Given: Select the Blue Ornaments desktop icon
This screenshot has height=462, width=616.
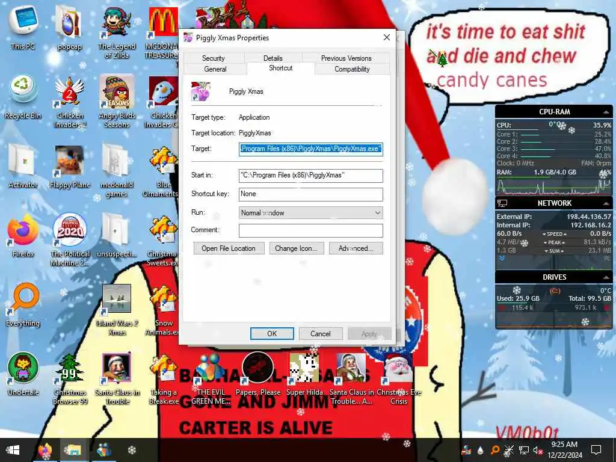Looking at the screenshot, I should pos(162,171).
